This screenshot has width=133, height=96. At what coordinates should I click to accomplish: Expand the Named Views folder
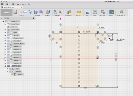coord(5,24)
